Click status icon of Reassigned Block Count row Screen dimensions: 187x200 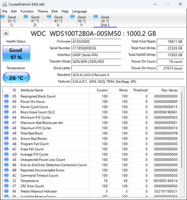[x=6, y=96]
